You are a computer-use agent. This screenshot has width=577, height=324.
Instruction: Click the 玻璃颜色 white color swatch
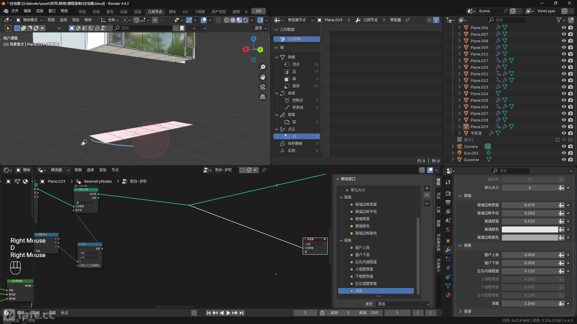click(530, 229)
